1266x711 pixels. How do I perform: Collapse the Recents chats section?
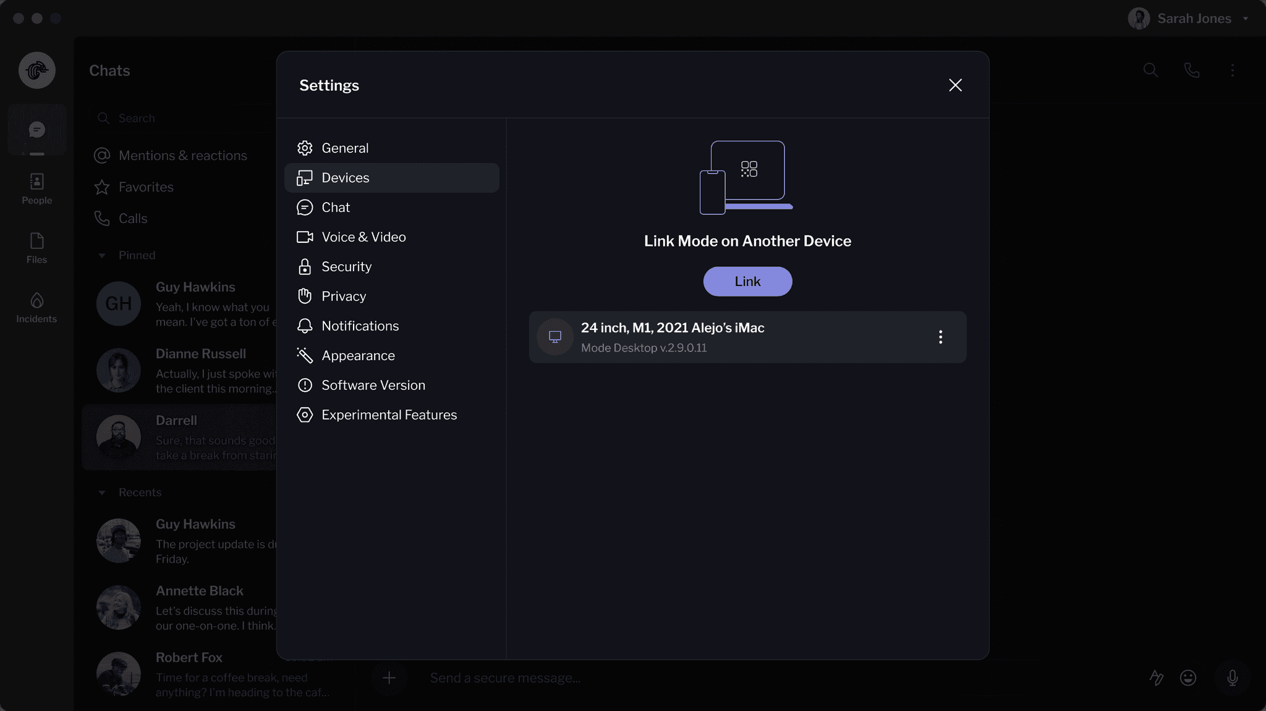coord(102,492)
